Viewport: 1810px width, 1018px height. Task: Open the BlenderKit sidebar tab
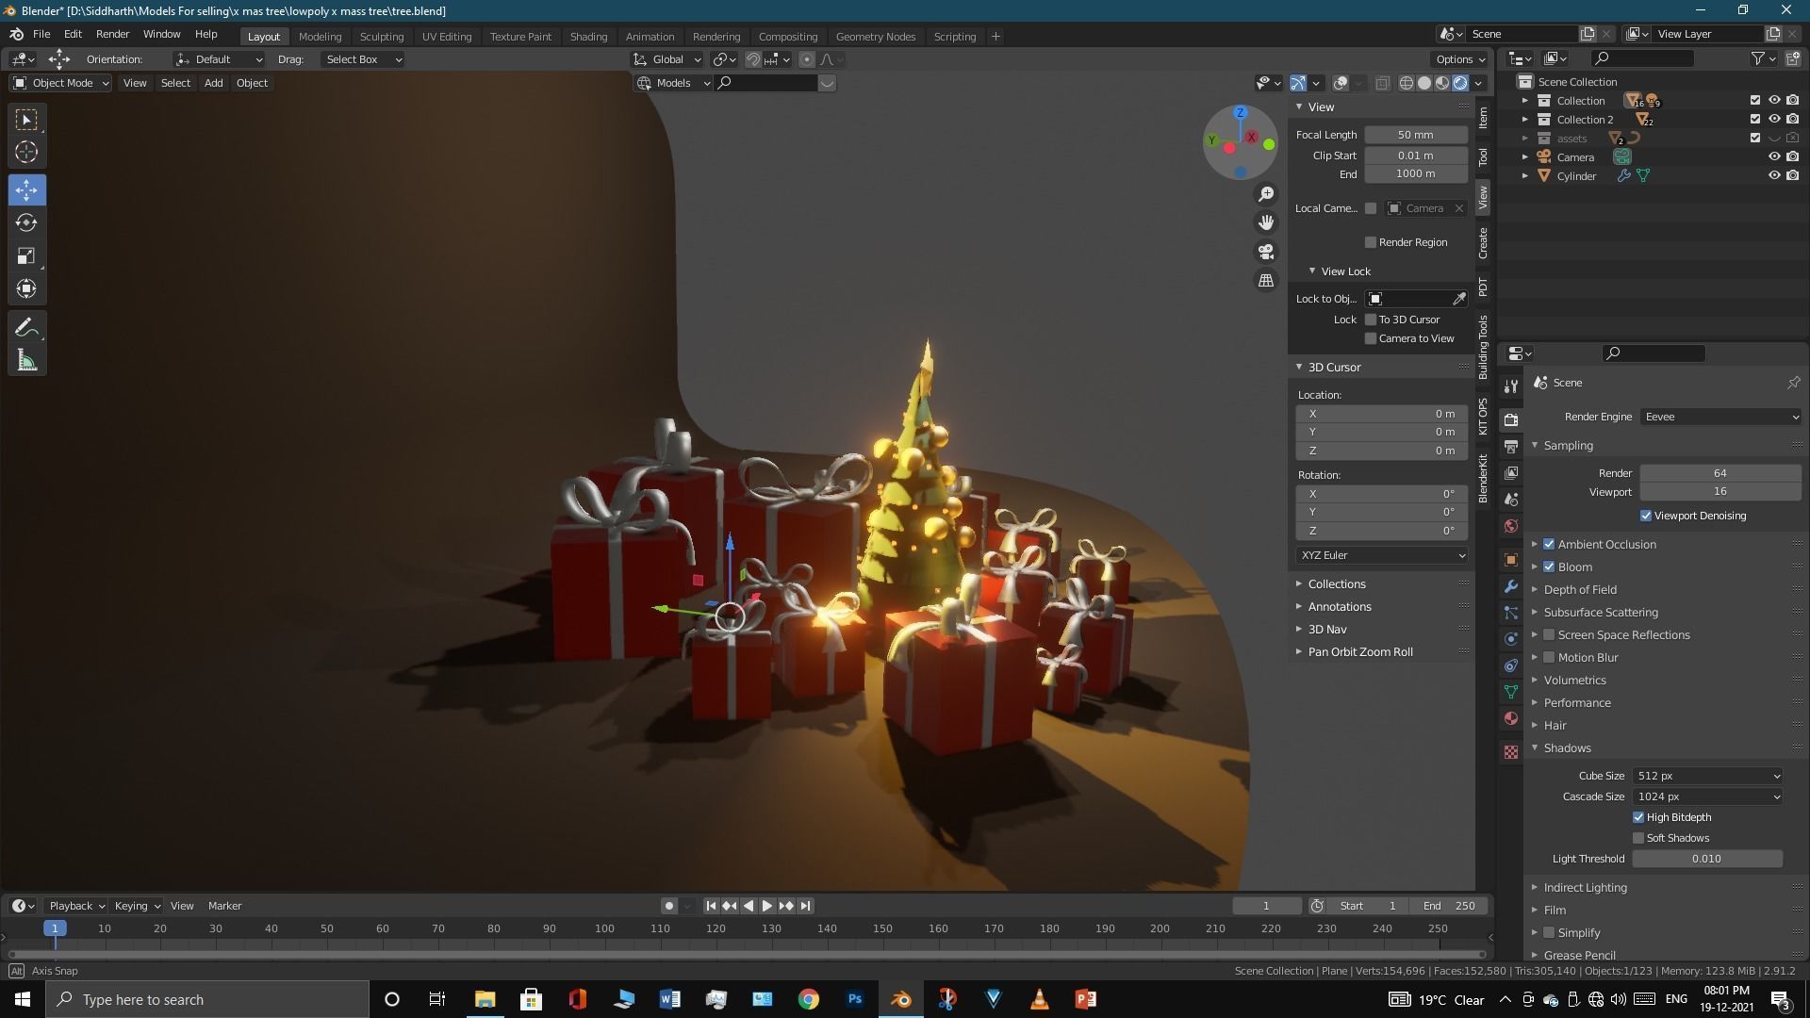click(1483, 478)
